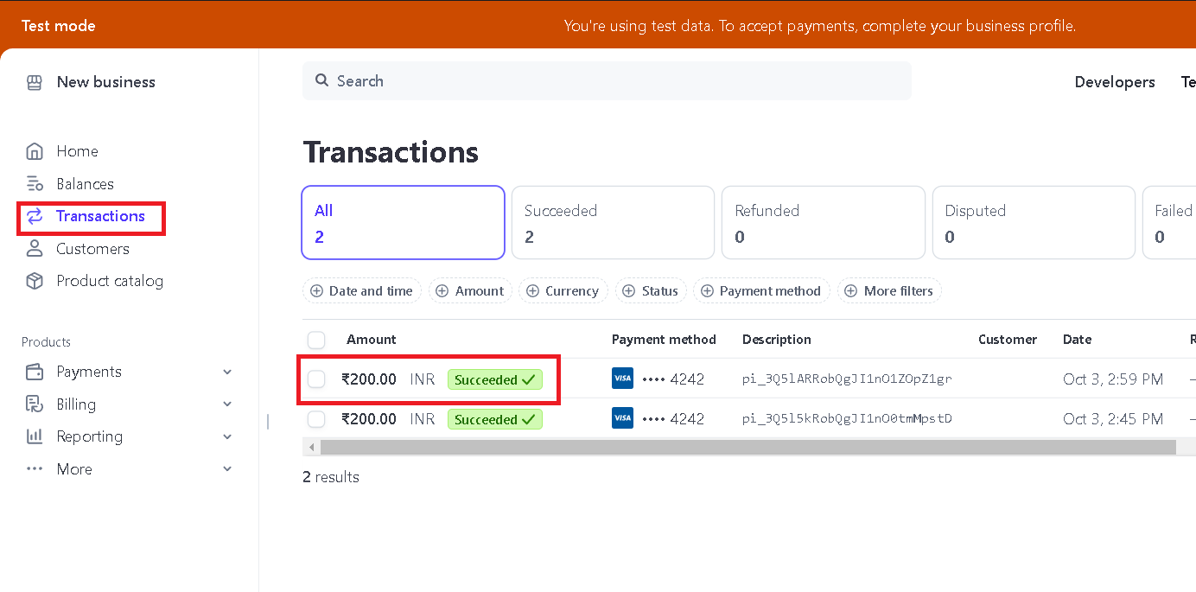Click the New business store icon
The image size is (1196, 592).
(x=35, y=82)
